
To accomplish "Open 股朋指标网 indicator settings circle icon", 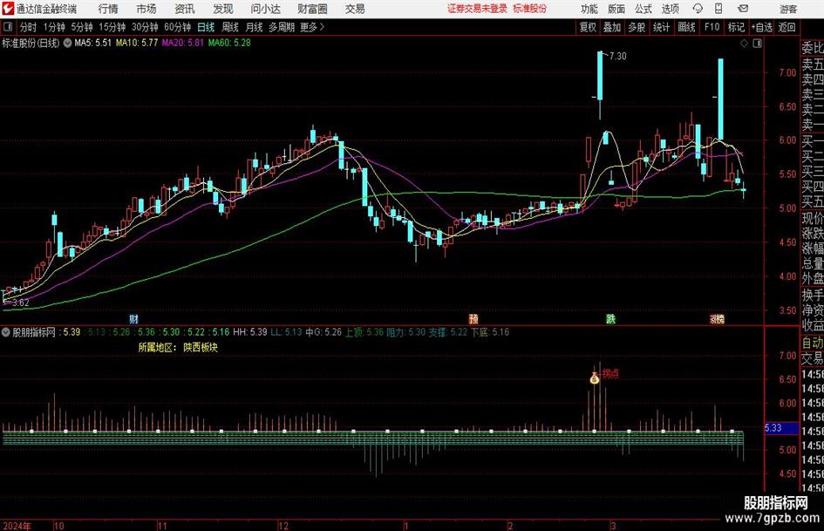I will tap(6, 332).
